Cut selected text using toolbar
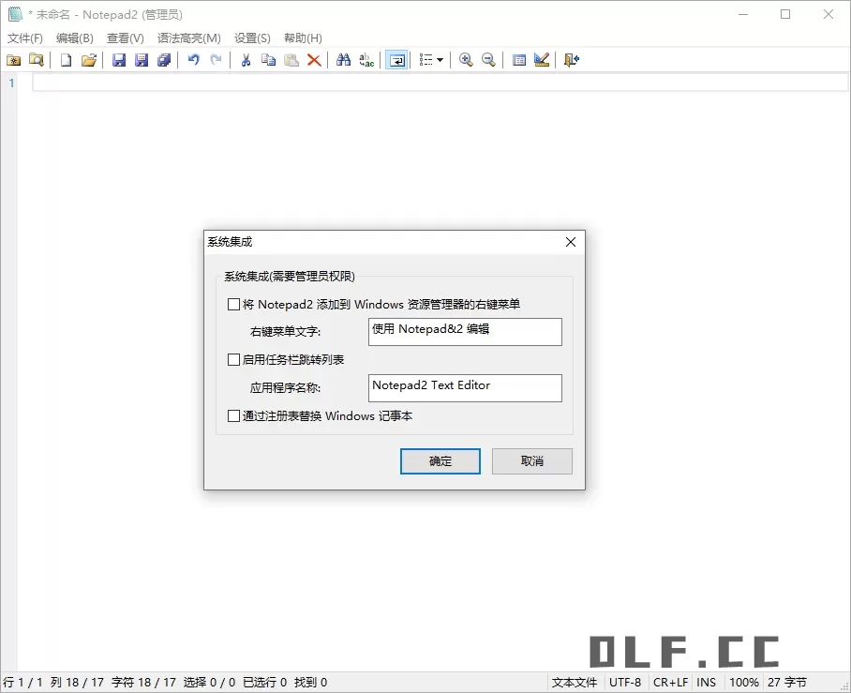Image resolution: width=851 pixels, height=693 pixels. click(x=245, y=59)
